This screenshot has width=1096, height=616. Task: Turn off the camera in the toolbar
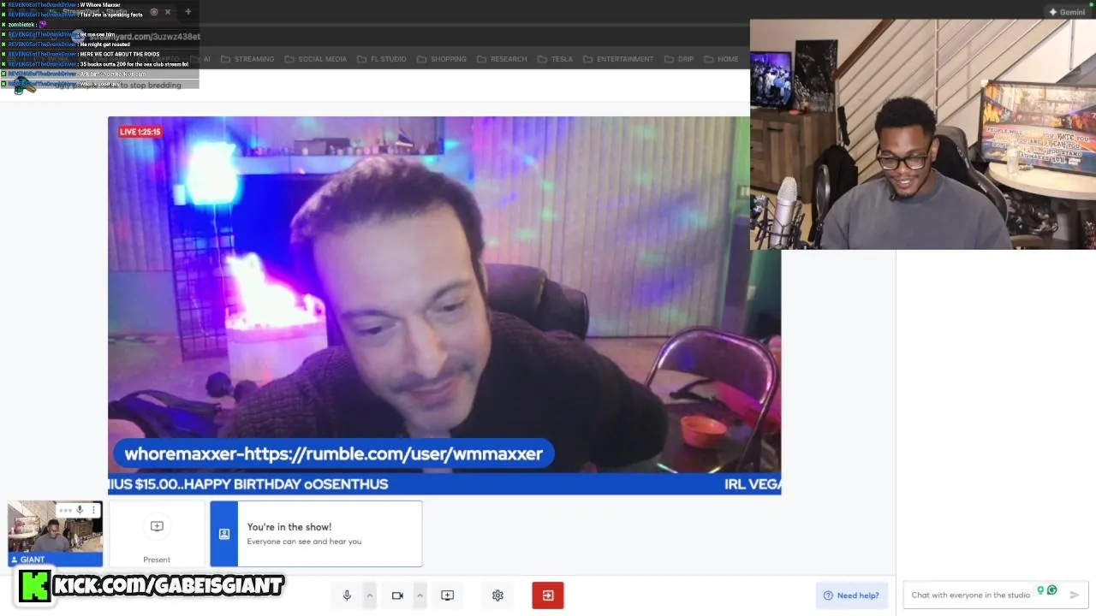[x=397, y=595]
